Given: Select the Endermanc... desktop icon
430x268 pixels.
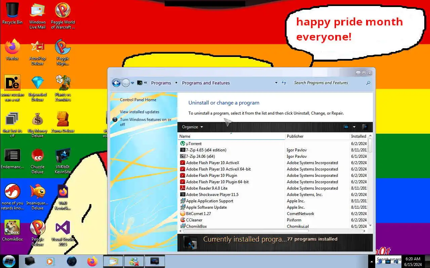Looking at the screenshot, I should [12, 158].
